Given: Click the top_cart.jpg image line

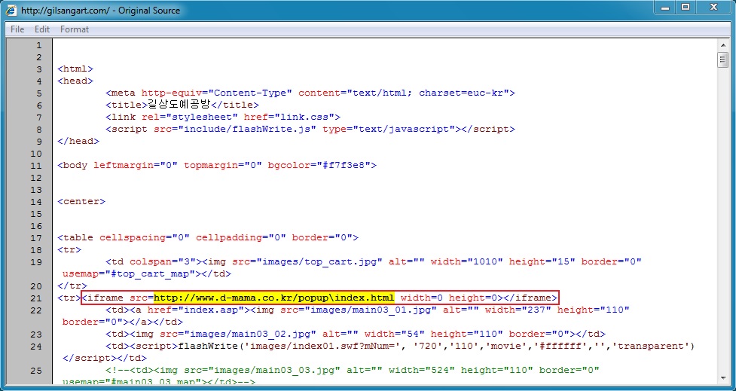Looking at the screenshot, I should click(x=374, y=261).
